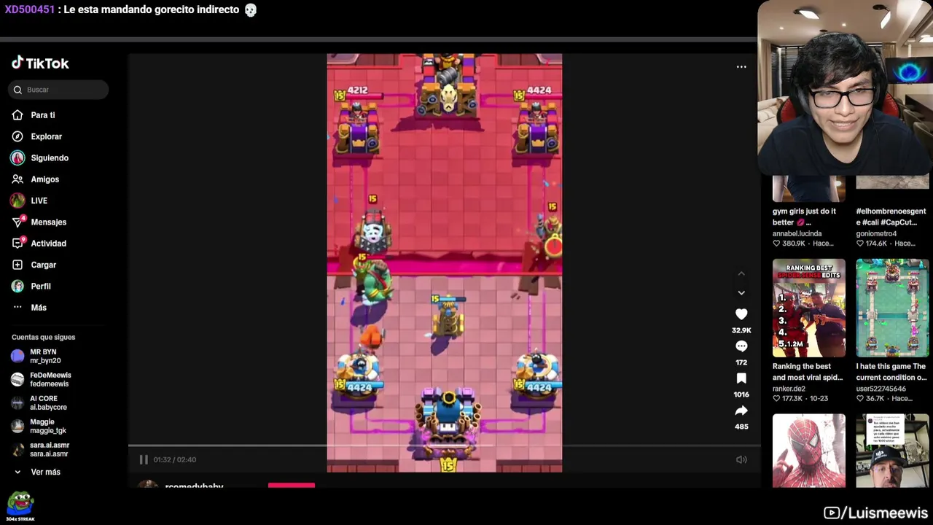
Task: Click the Mensajes paper plane icon
Action: 17,222
